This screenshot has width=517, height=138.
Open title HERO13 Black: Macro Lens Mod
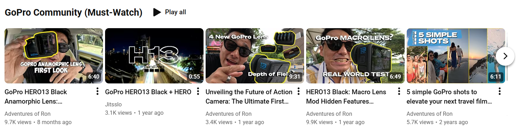pos(346,97)
